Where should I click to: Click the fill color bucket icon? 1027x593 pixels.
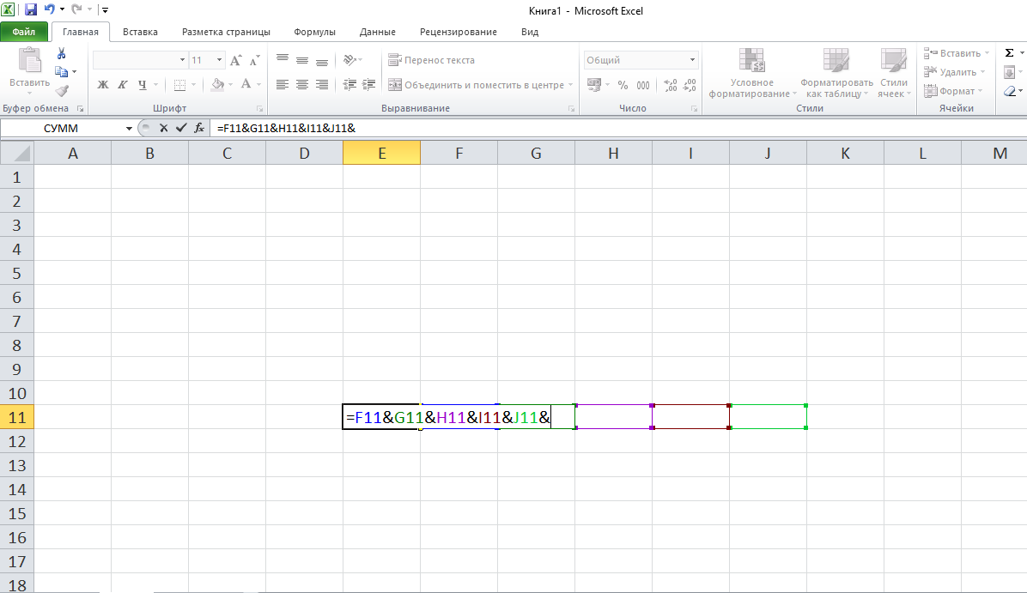pyautogui.click(x=217, y=84)
